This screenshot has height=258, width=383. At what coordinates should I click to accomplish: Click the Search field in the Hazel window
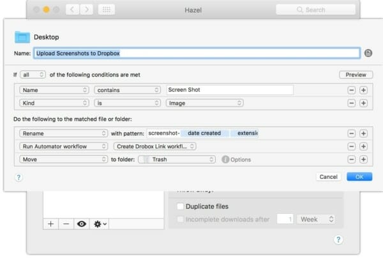click(315, 10)
